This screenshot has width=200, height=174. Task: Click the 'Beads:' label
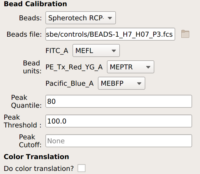tap(30, 18)
